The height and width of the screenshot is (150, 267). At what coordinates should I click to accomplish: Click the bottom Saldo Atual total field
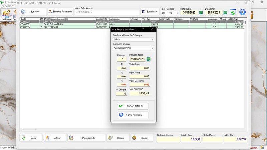click(235, 139)
